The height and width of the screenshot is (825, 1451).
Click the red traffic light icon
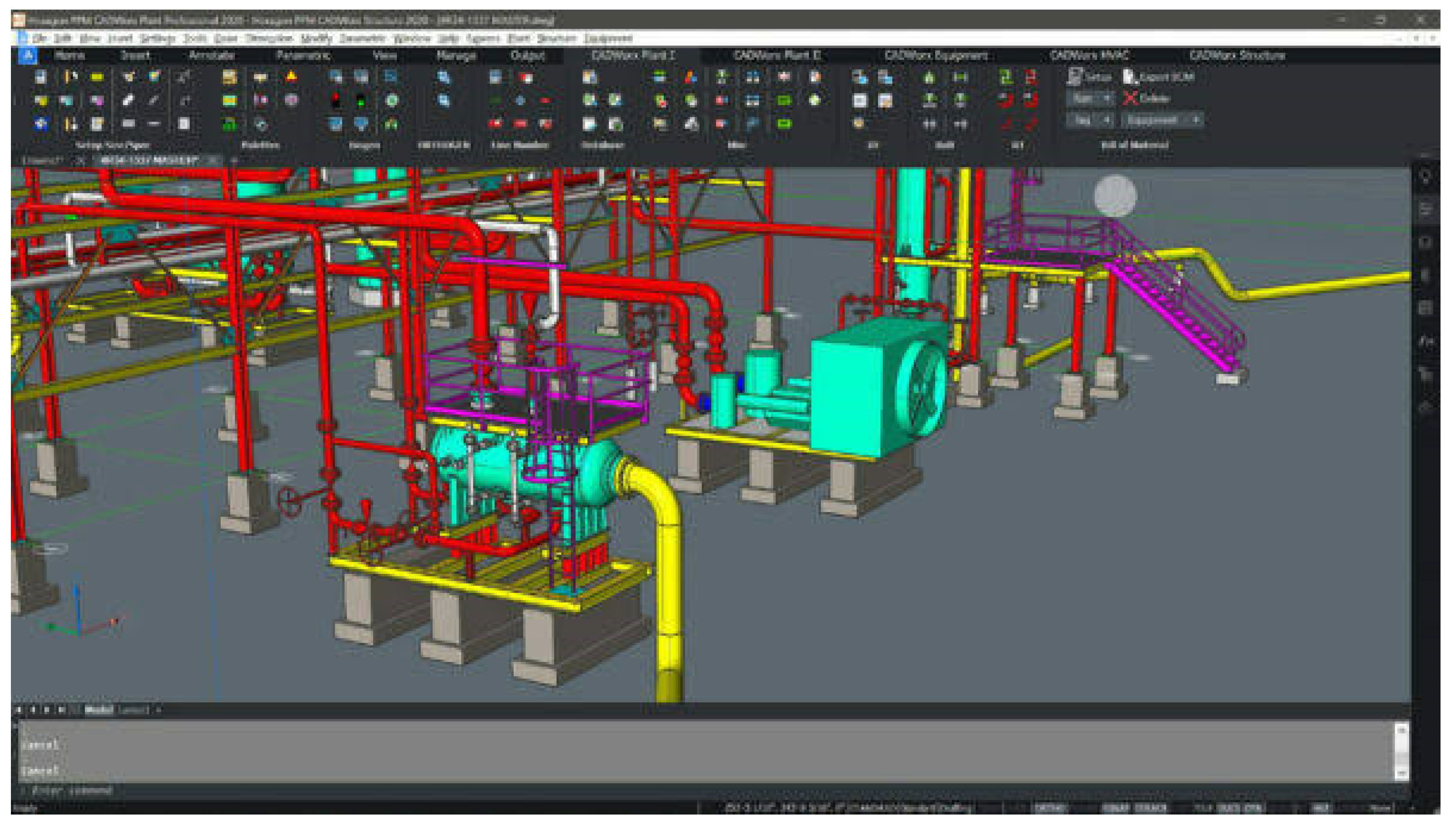[336, 101]
